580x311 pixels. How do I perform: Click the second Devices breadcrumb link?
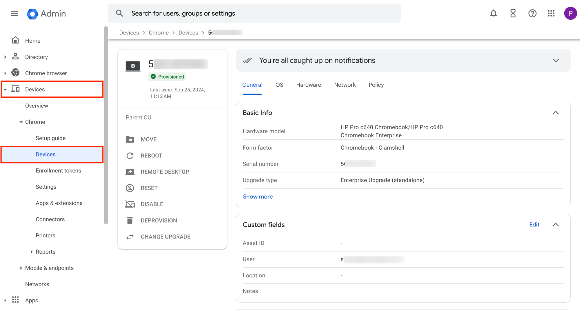(188, 32)
